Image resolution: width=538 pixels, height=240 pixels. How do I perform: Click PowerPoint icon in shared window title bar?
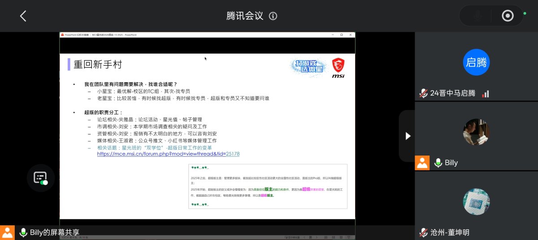[63, 34]
